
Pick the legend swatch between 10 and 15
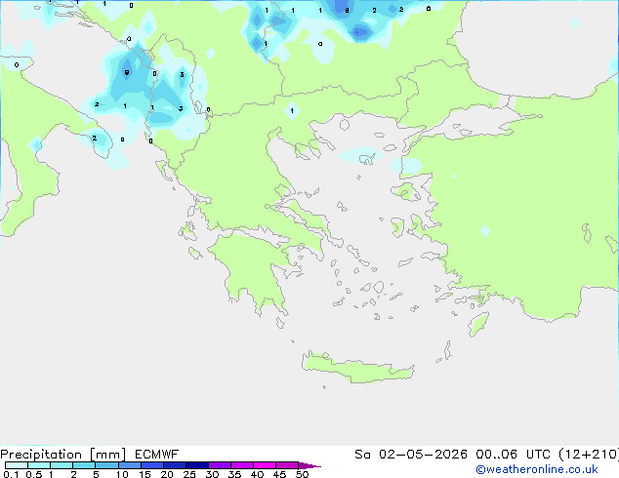(x=129, y=465)
